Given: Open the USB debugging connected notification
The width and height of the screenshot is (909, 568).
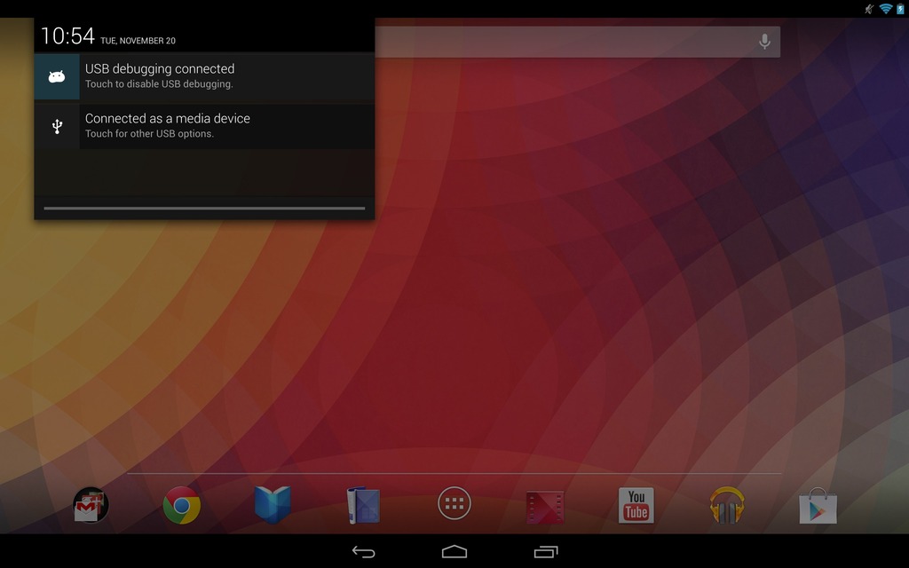Looking at the screenshot, I should [x=204, y=76].
